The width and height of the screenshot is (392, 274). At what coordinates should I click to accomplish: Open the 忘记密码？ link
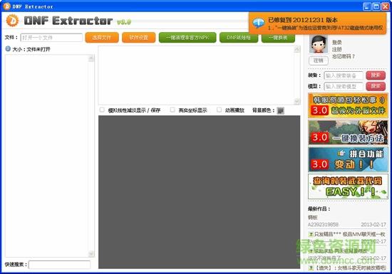pos(344,56)
